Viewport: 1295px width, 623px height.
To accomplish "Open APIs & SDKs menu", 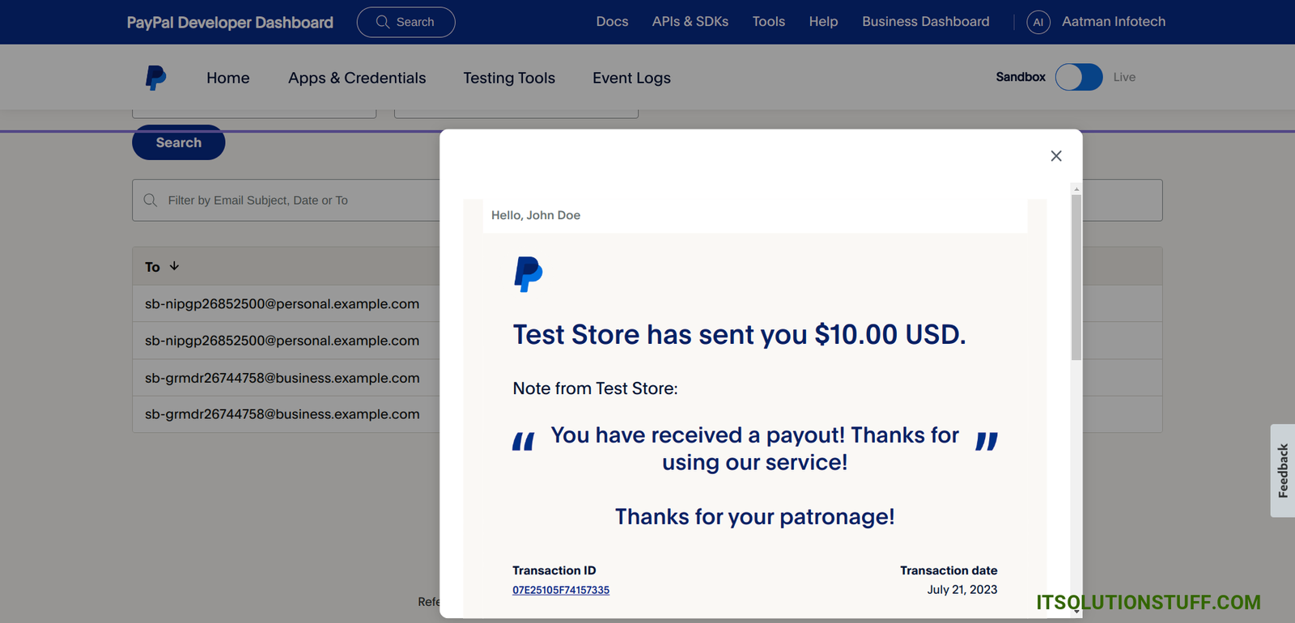I will pyautogui.click(x=690, y=22).
